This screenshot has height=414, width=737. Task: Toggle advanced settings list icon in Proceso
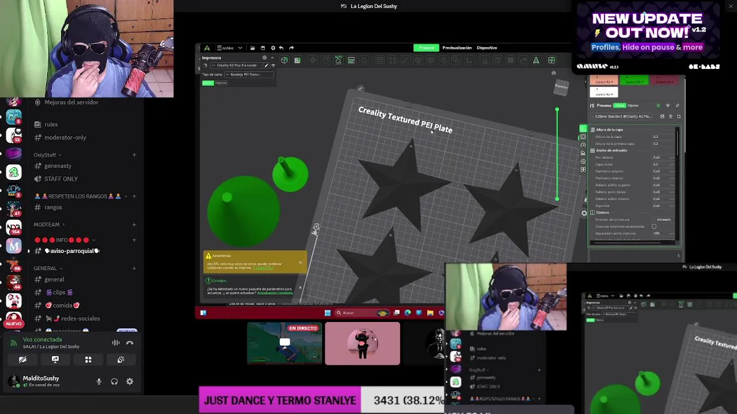(658, 105)
